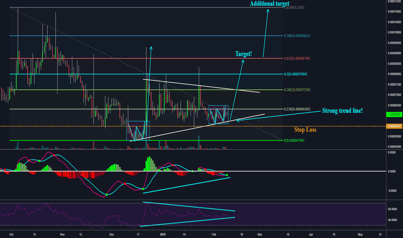Click the Nov label on the time axis

(x=62, y=235)
